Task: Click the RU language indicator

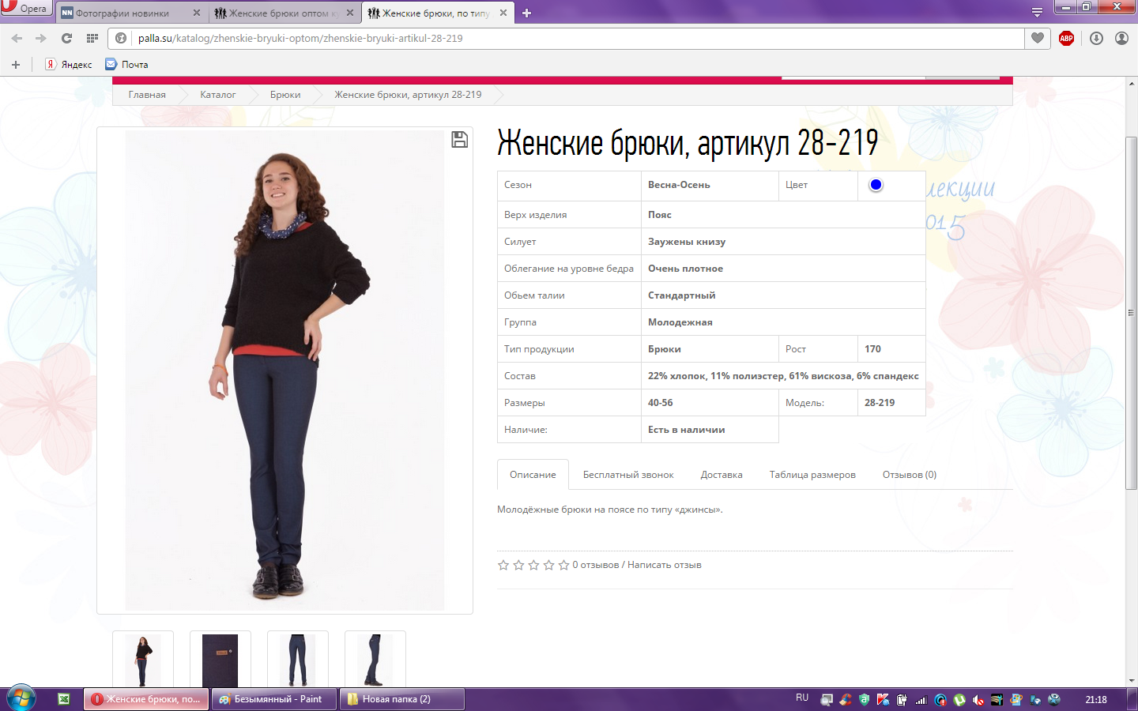Action: (802, 698)
